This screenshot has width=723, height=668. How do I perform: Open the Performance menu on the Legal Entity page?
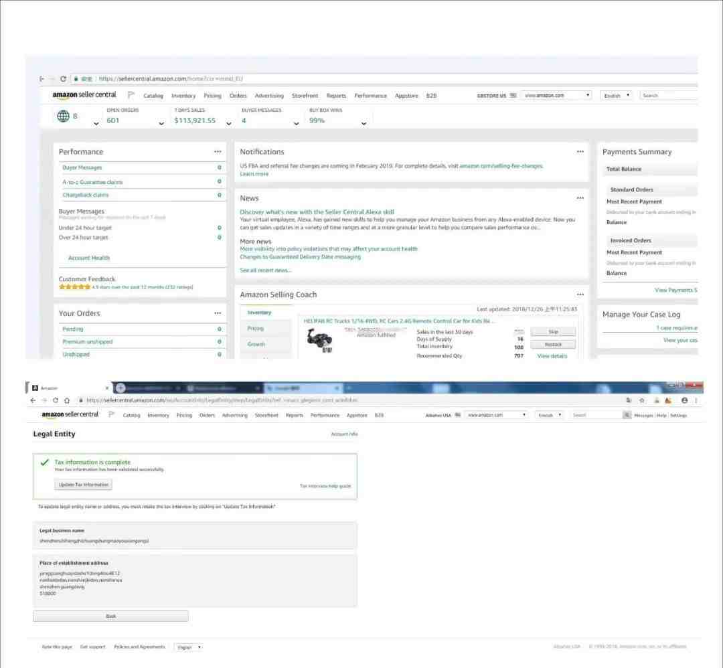[325, 416]
